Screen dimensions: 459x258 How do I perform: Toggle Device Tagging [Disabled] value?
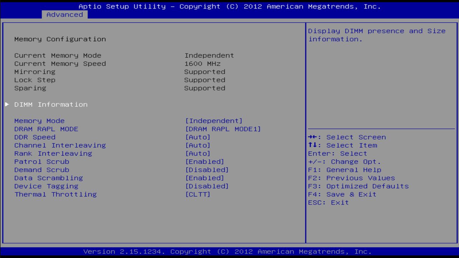(207, 186)
